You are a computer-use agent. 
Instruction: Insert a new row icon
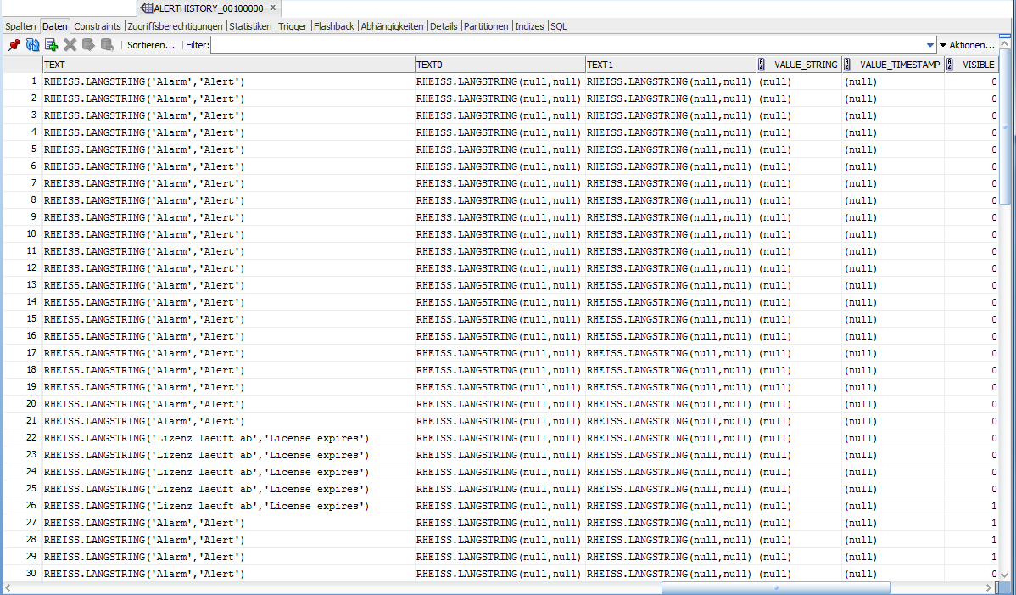click(x=52, y=45)
